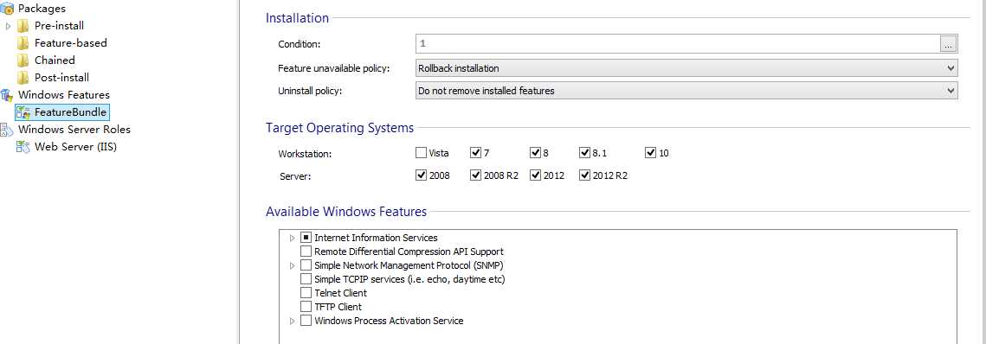Open the Post-install folder icon

(23, 78)
